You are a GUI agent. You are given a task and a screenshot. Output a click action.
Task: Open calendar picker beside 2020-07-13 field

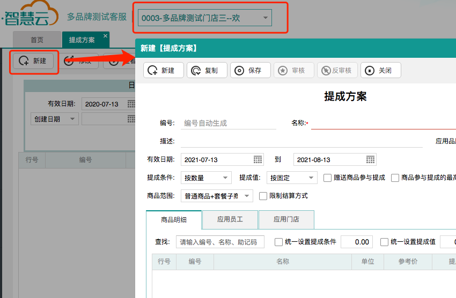pos(131,104)
